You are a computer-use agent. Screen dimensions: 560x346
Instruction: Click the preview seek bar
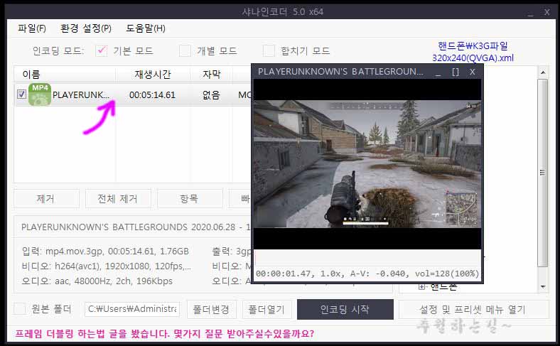[367, 257]
